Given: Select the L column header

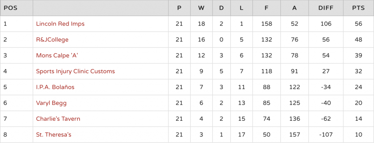Looking at the screenshot, I should [241, 8].
